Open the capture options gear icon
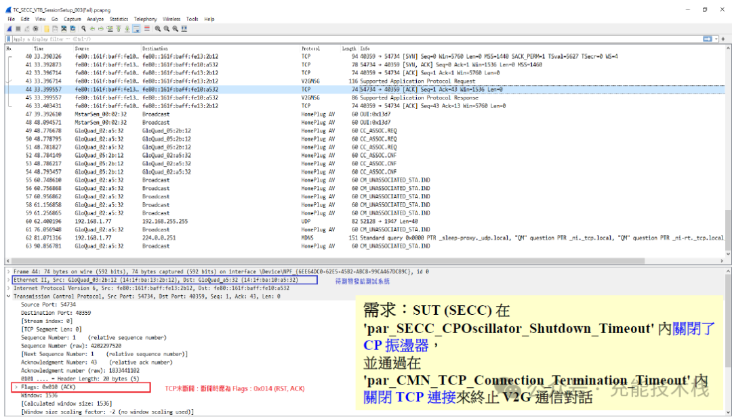 coord(36,29)
